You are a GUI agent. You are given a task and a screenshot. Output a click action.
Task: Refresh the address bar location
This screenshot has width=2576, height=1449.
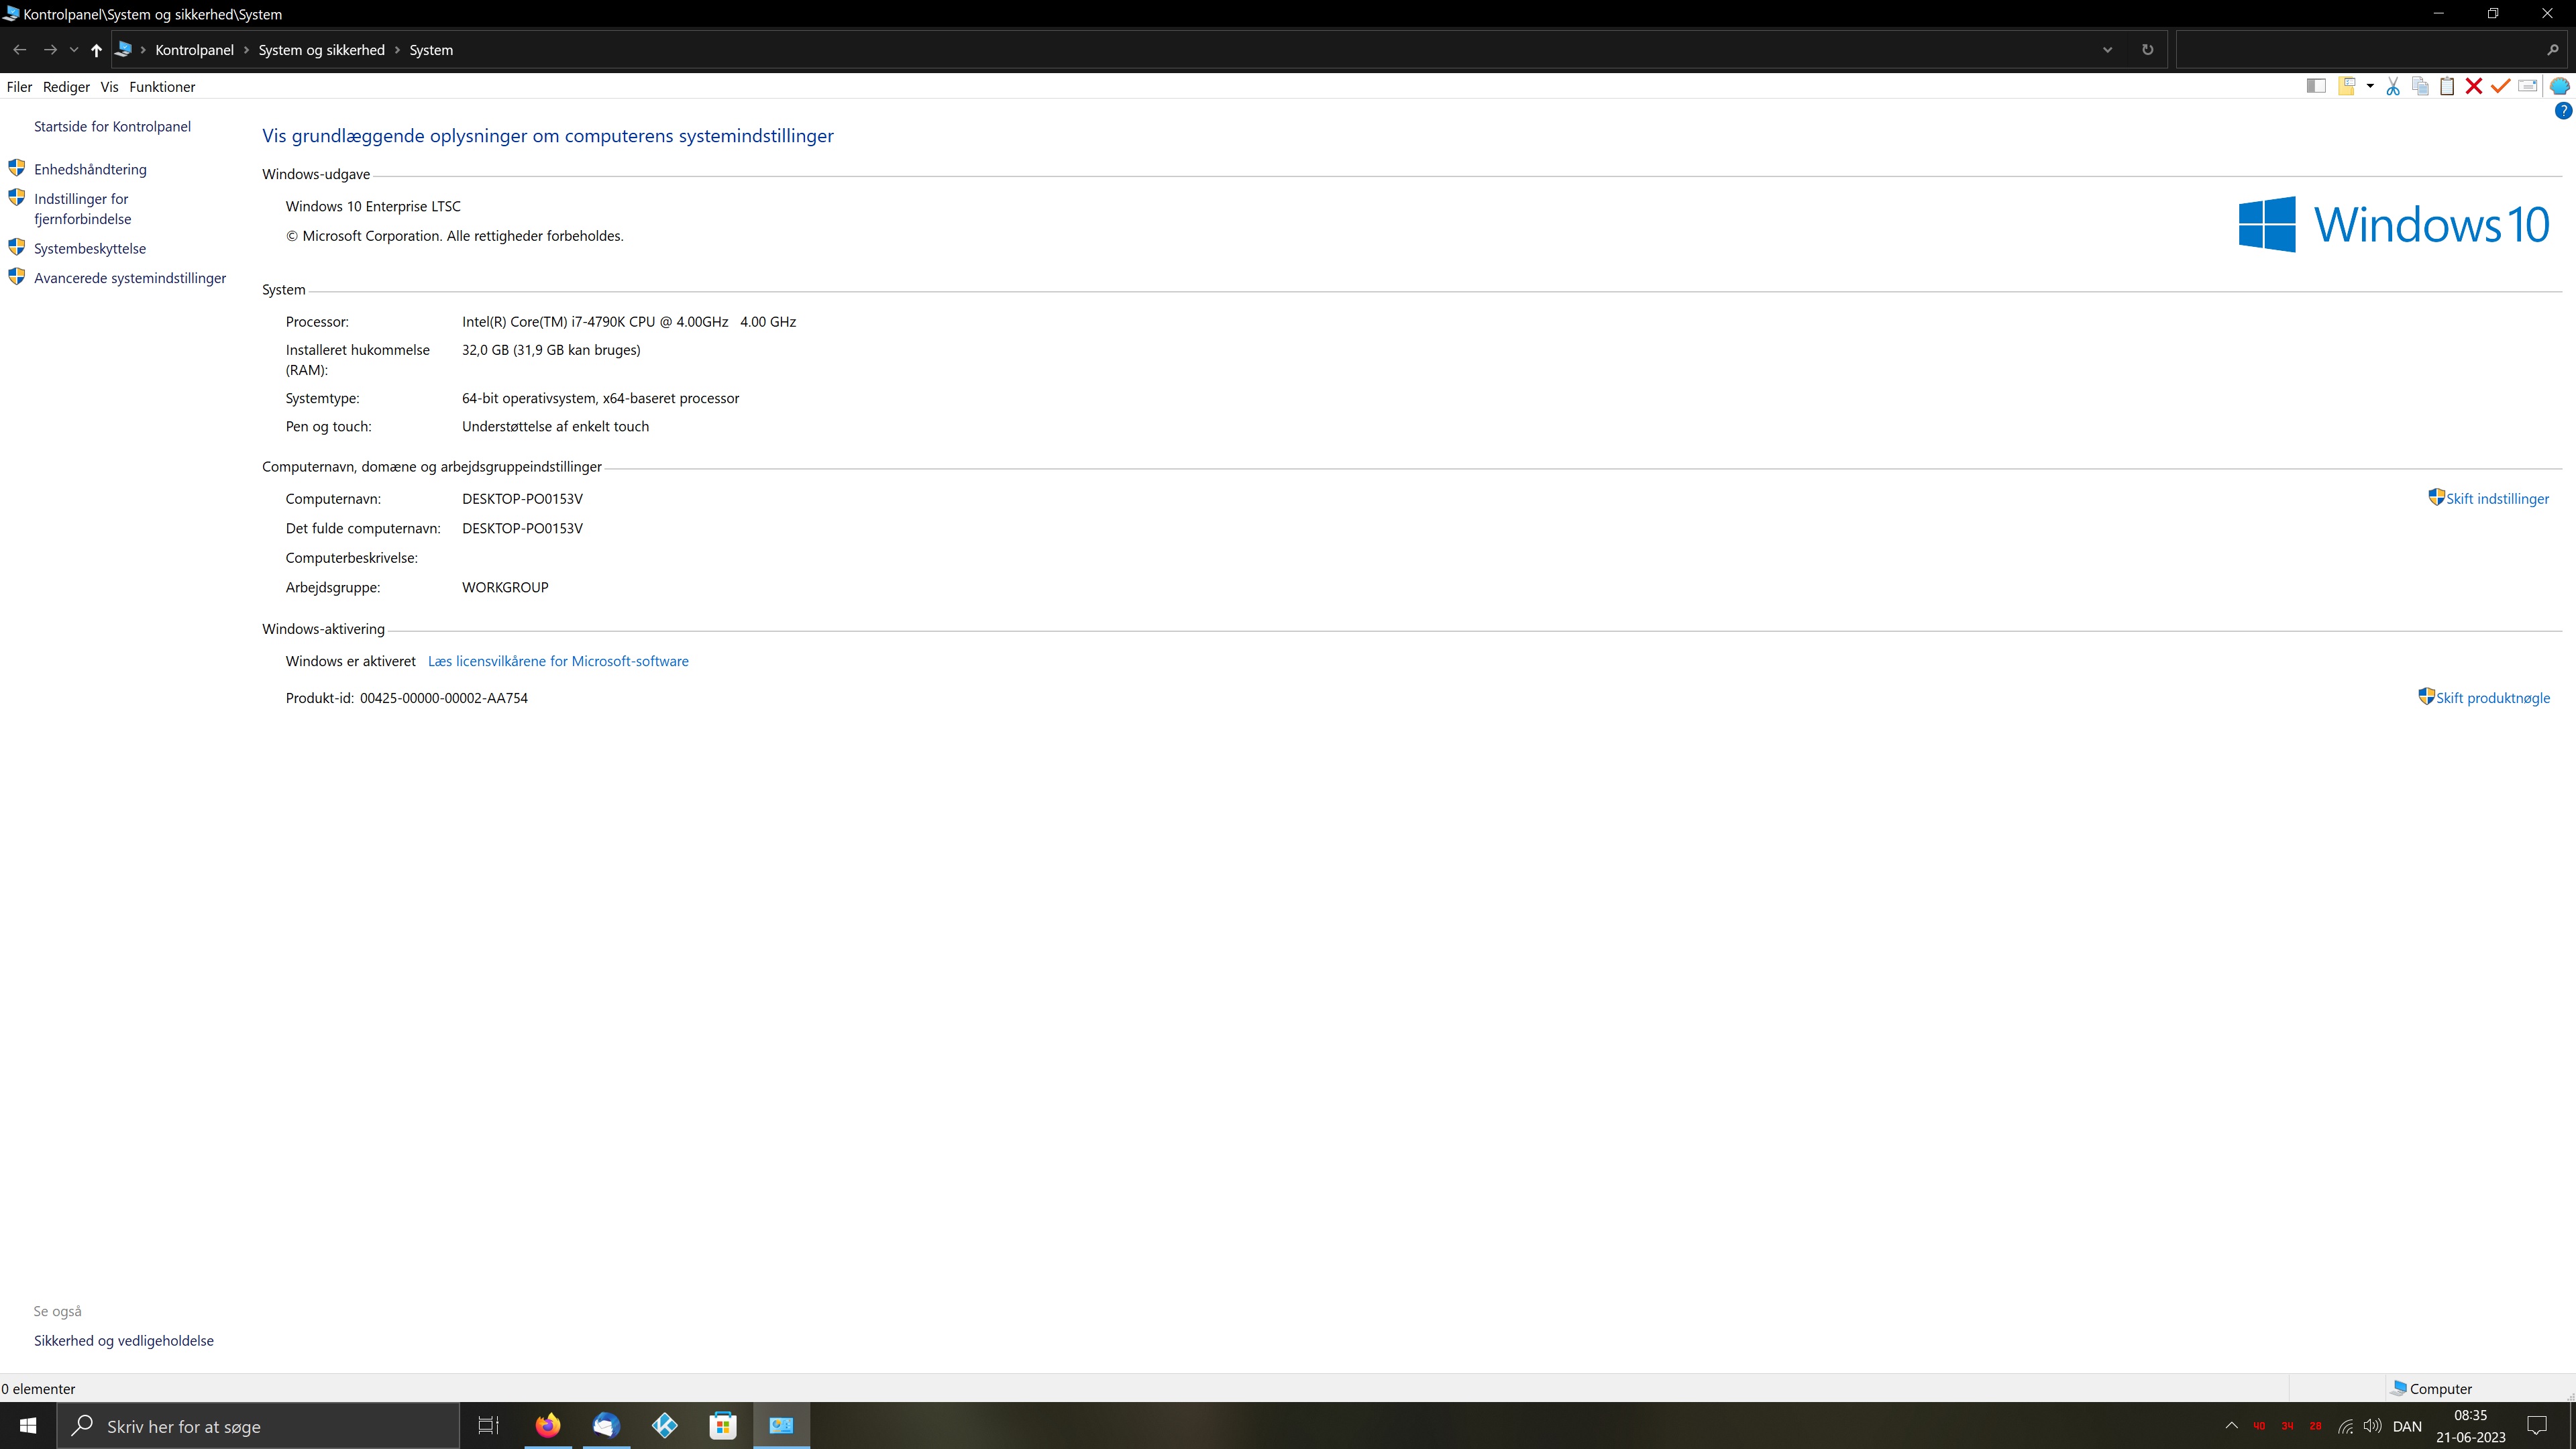pyautogui.click(x=2147, y=50)
